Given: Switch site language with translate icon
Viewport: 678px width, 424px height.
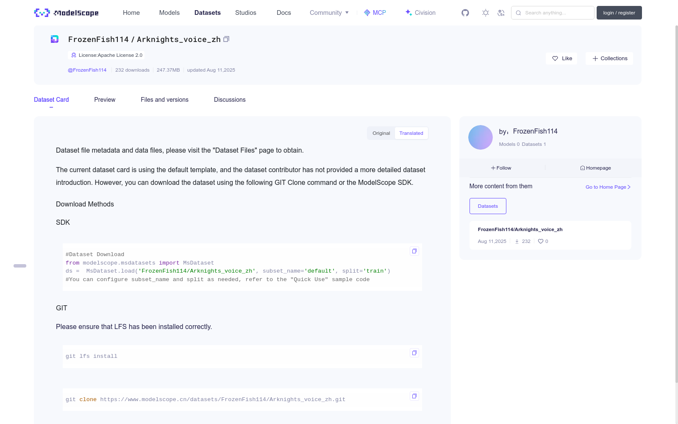Looking at the screenshot, I should (x=501, y=13).
